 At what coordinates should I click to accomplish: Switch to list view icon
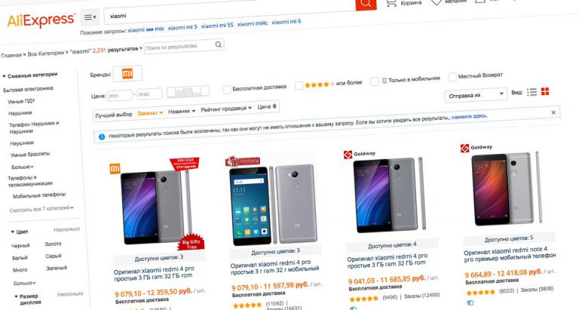pyautogui.click(x=532, y=92)
